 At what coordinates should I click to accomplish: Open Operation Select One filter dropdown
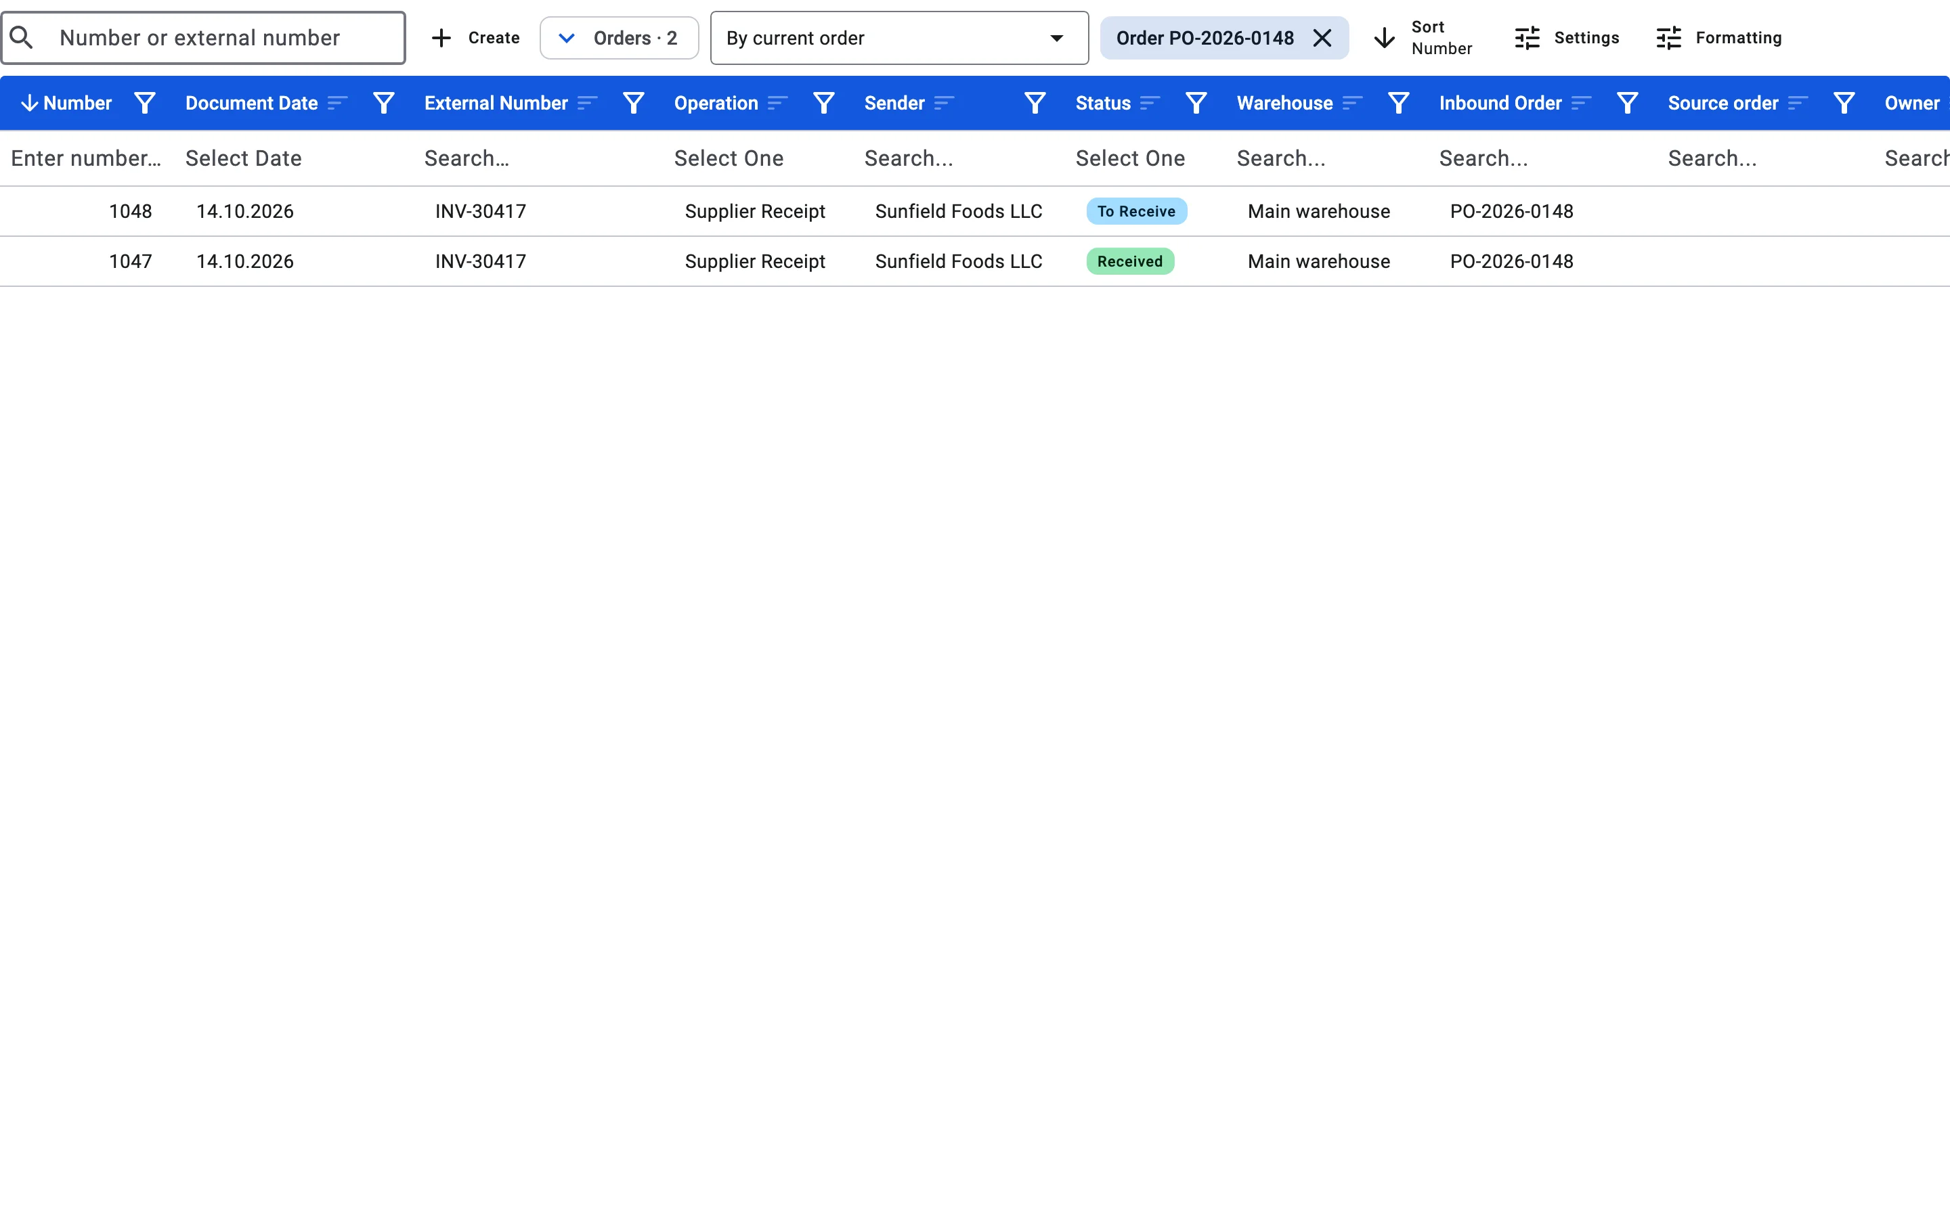coord(729,159)
